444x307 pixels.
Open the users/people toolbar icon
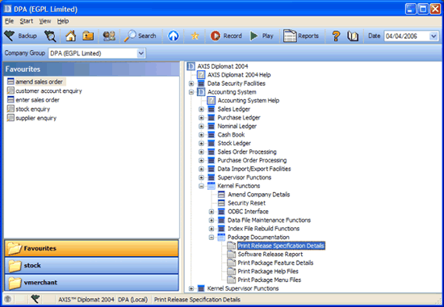click(109, 36)
